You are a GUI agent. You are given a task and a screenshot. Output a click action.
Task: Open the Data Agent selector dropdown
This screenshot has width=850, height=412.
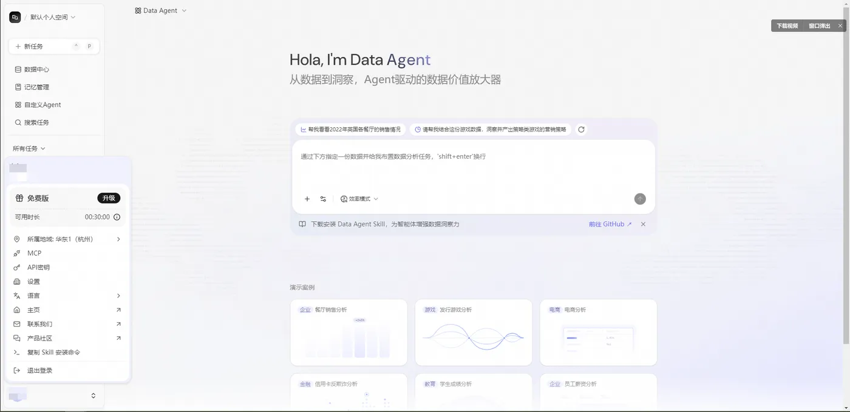161,10
